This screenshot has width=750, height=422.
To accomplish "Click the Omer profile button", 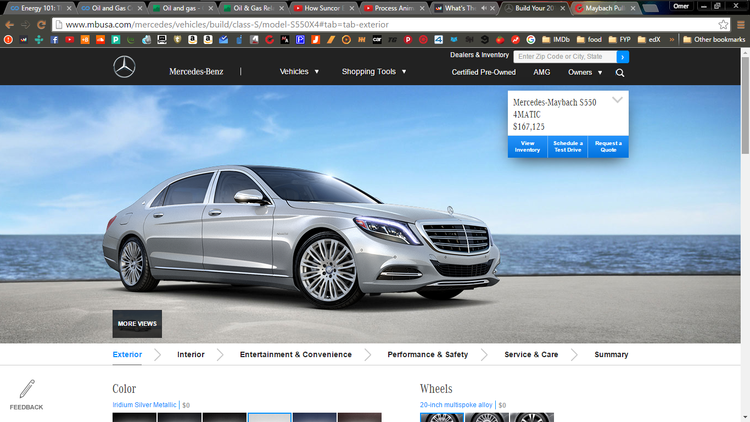I will click(x=681, y=6).
